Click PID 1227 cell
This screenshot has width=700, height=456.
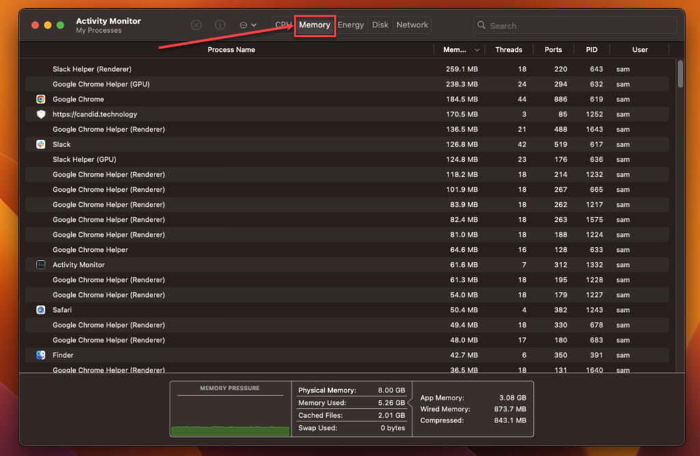click(x=594, y=295)
